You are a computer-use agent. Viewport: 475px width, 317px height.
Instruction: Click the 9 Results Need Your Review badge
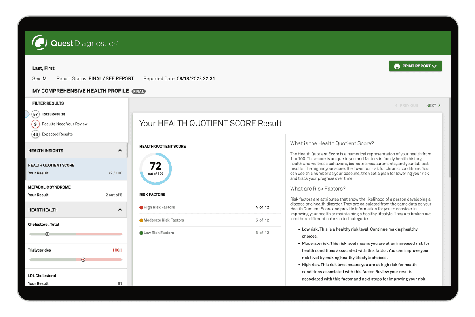(x=36, y=124)
